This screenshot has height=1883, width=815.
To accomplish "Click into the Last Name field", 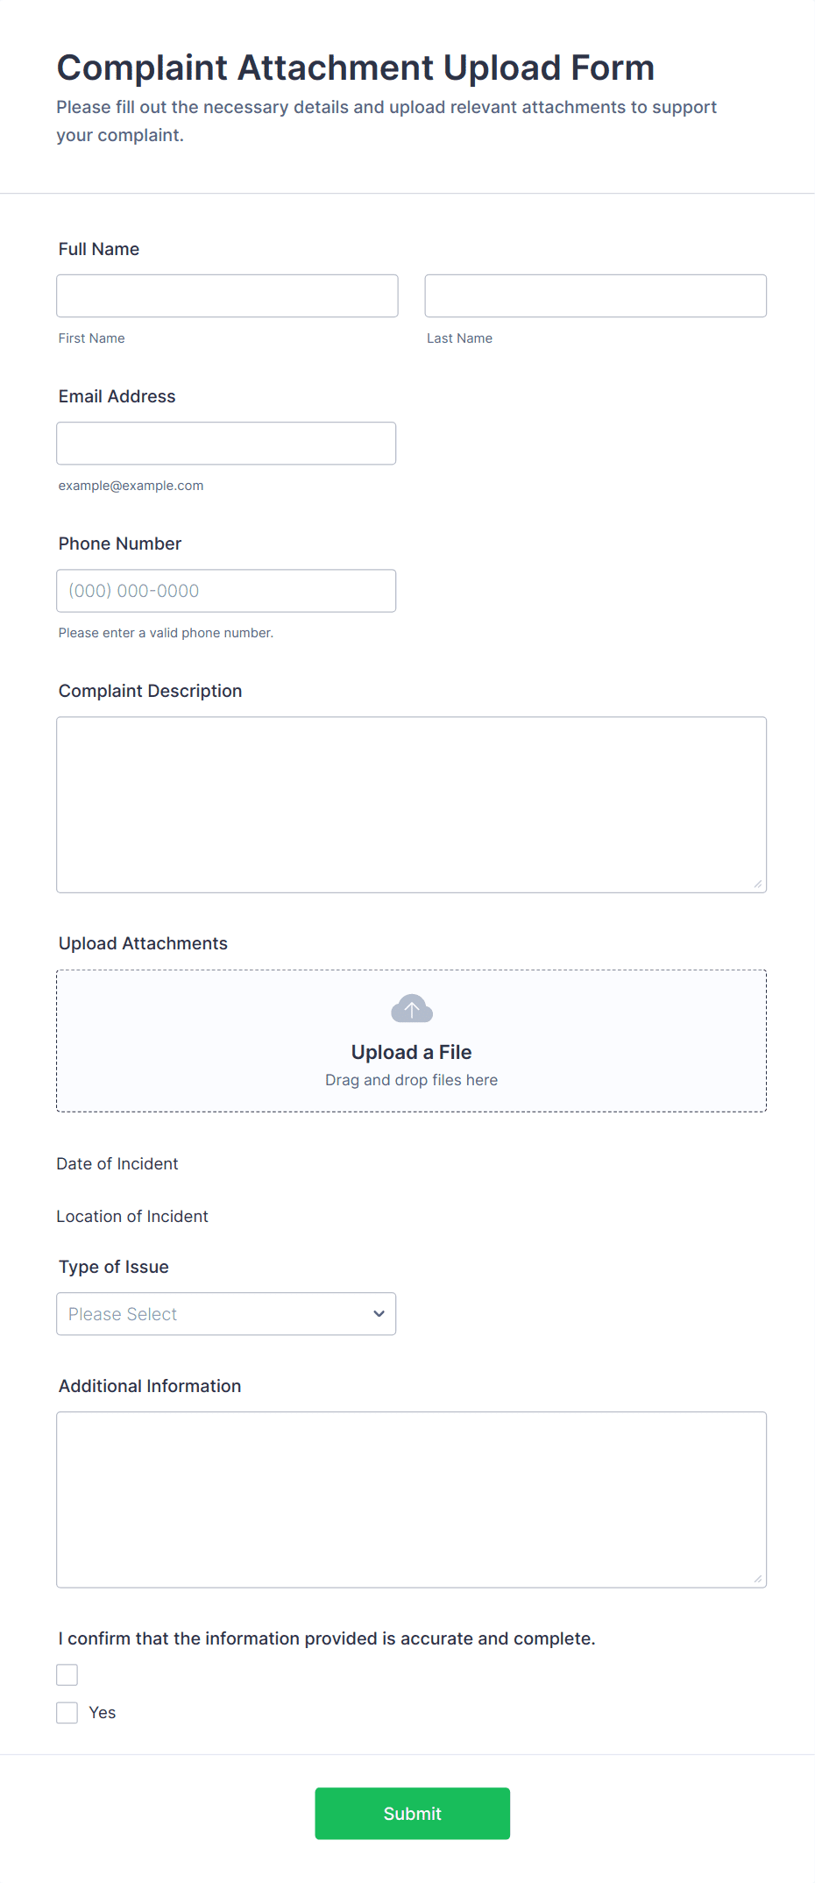I will point(595,296).
